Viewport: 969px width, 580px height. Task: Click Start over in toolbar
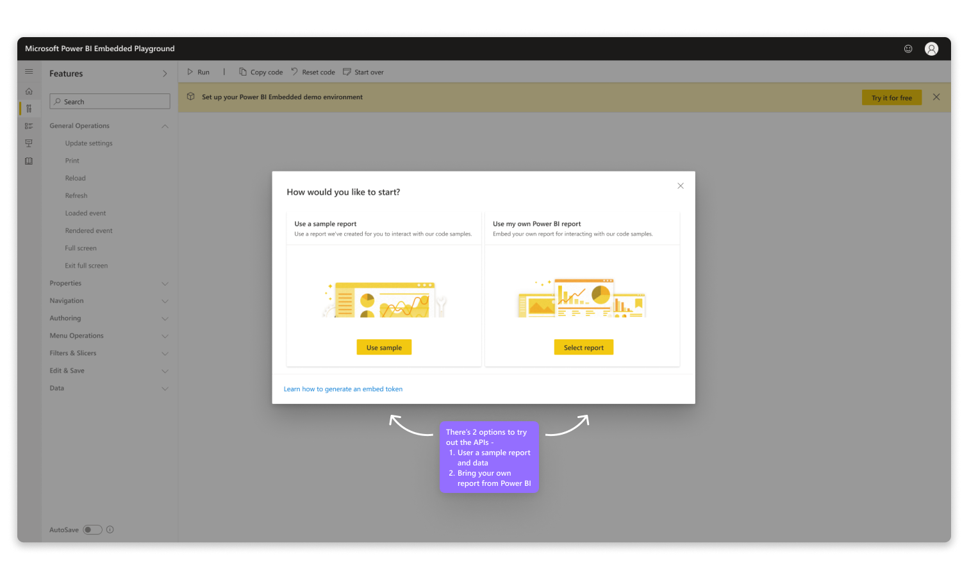tap(363, 72)
